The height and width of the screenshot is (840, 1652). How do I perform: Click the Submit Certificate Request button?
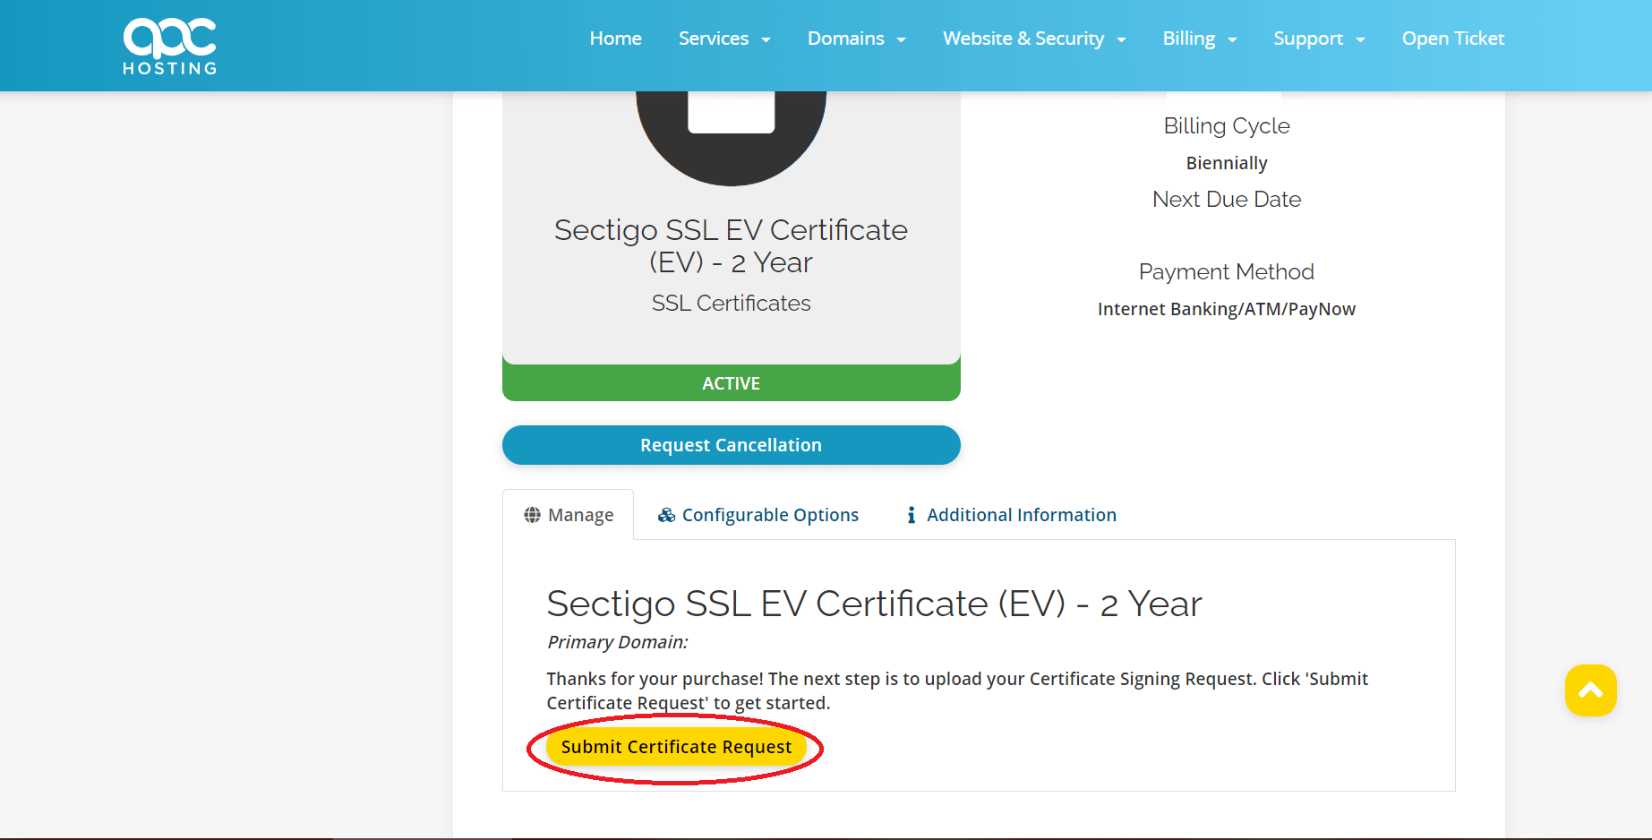(x=676, y=747)
